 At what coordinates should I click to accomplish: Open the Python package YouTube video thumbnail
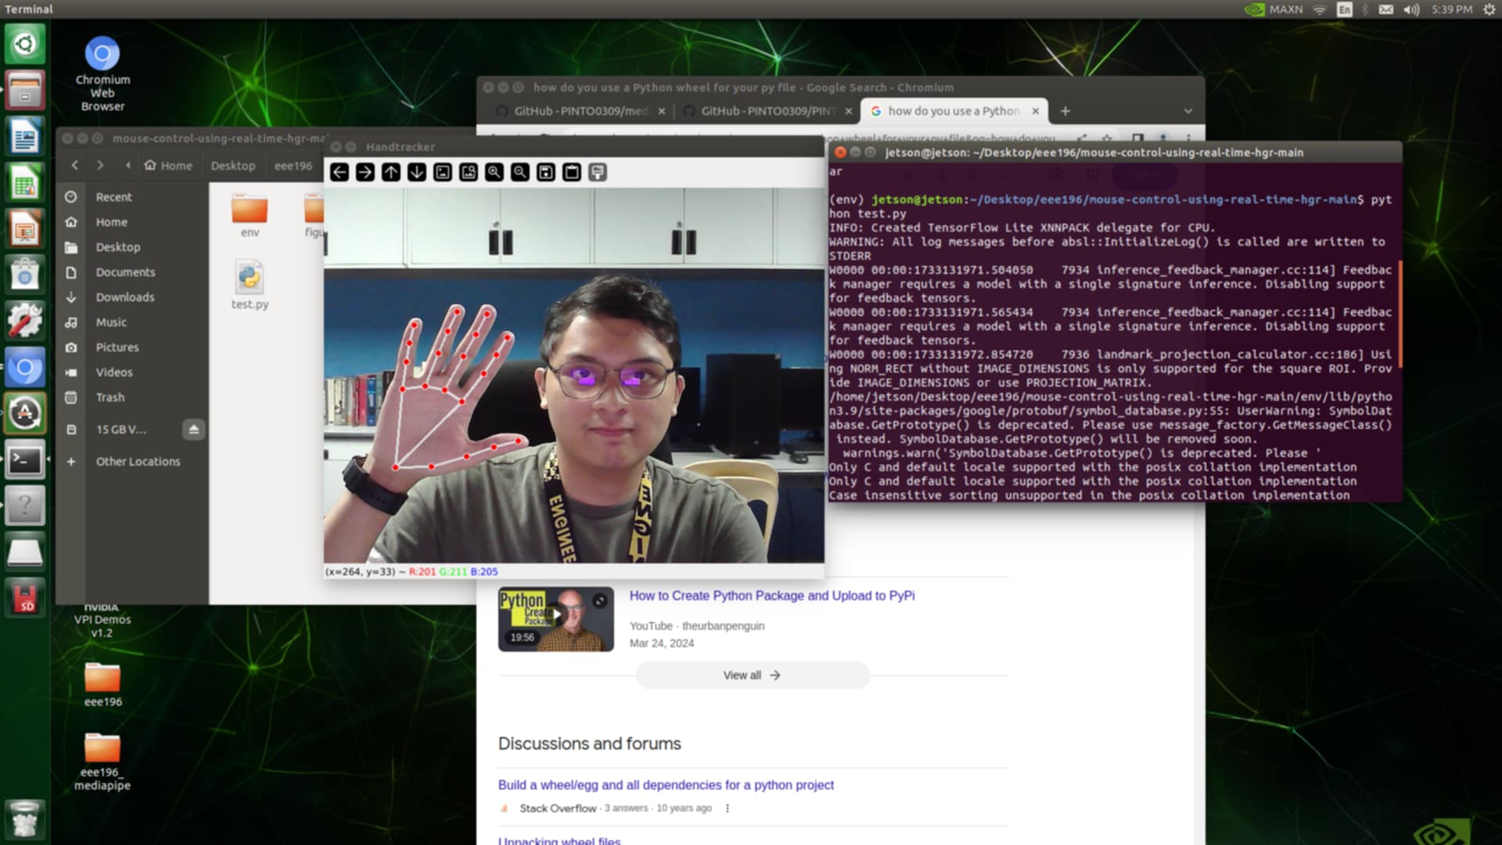tap(555, 619)
